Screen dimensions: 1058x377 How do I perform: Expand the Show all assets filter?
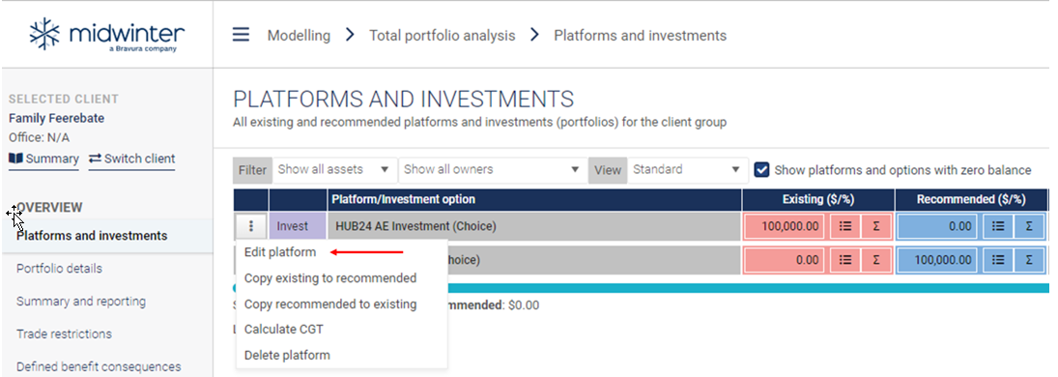[333, 169]
